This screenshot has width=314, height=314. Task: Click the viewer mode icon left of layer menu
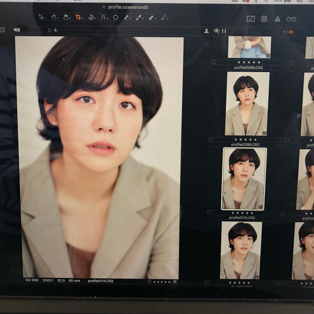2,30
